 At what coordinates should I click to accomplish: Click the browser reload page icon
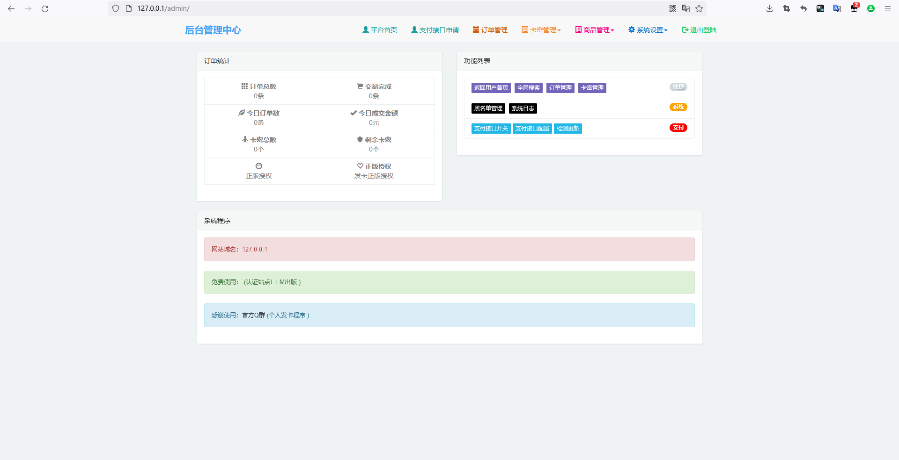(45, 8)
